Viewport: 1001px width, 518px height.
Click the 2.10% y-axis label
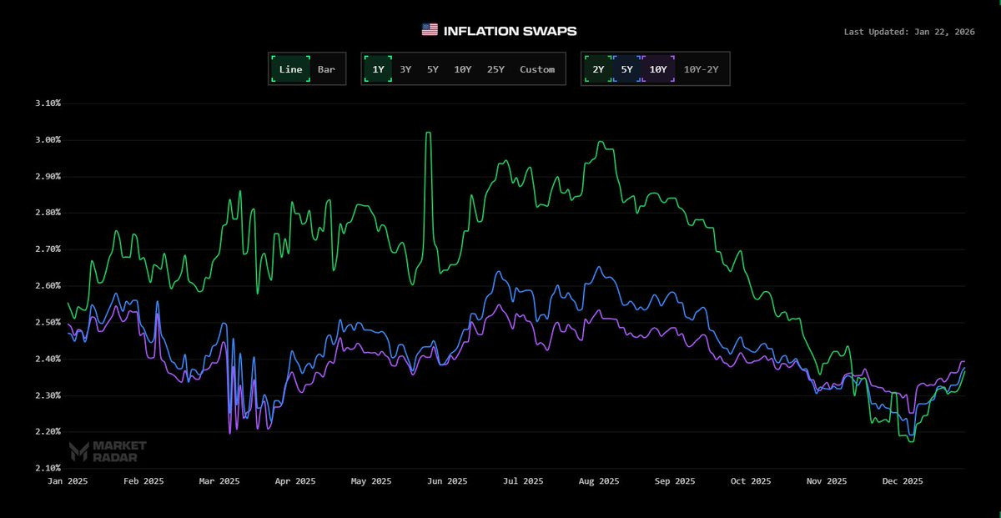point(46,468)
